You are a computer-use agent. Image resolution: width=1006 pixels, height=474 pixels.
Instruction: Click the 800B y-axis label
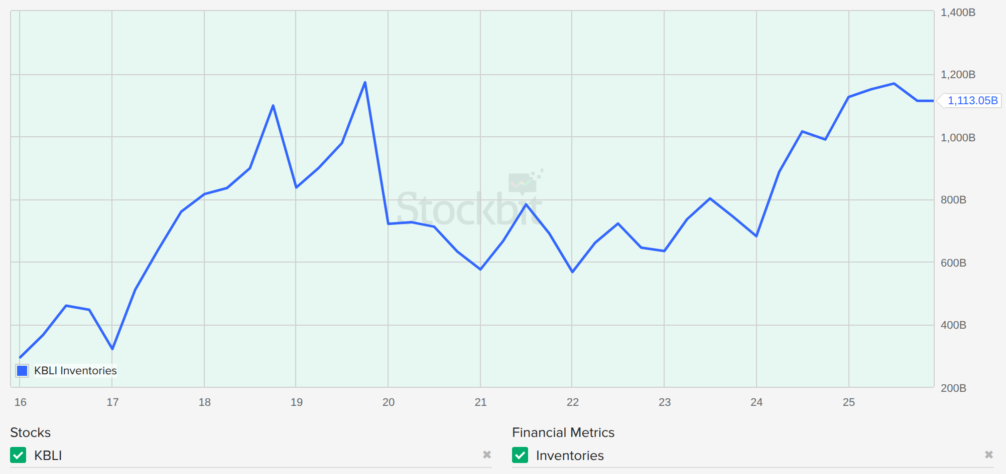953,200
